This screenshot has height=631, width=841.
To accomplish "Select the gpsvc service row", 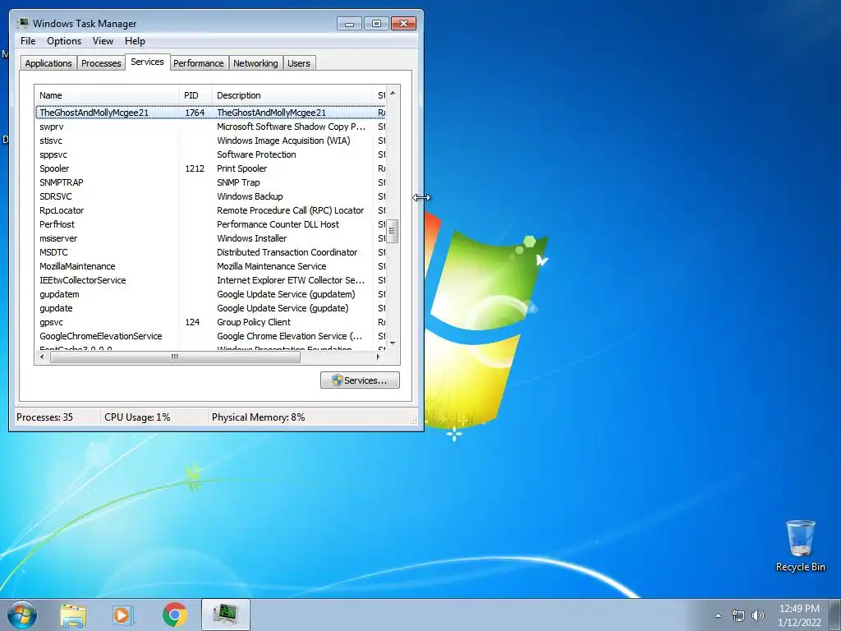I will click(210, 322).
